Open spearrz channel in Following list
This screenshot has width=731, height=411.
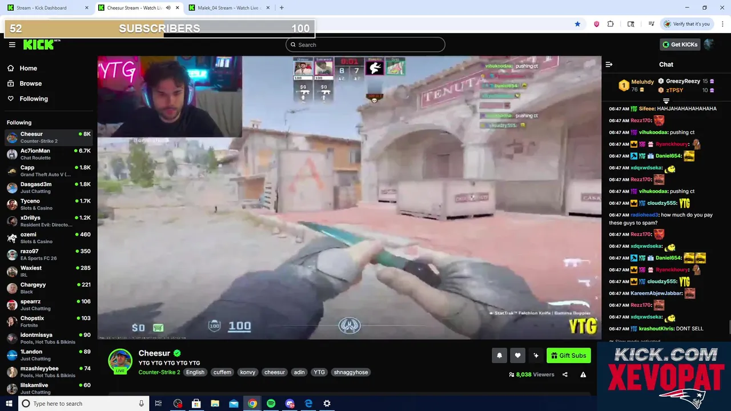pyautogui.click(x=49, y=305)
